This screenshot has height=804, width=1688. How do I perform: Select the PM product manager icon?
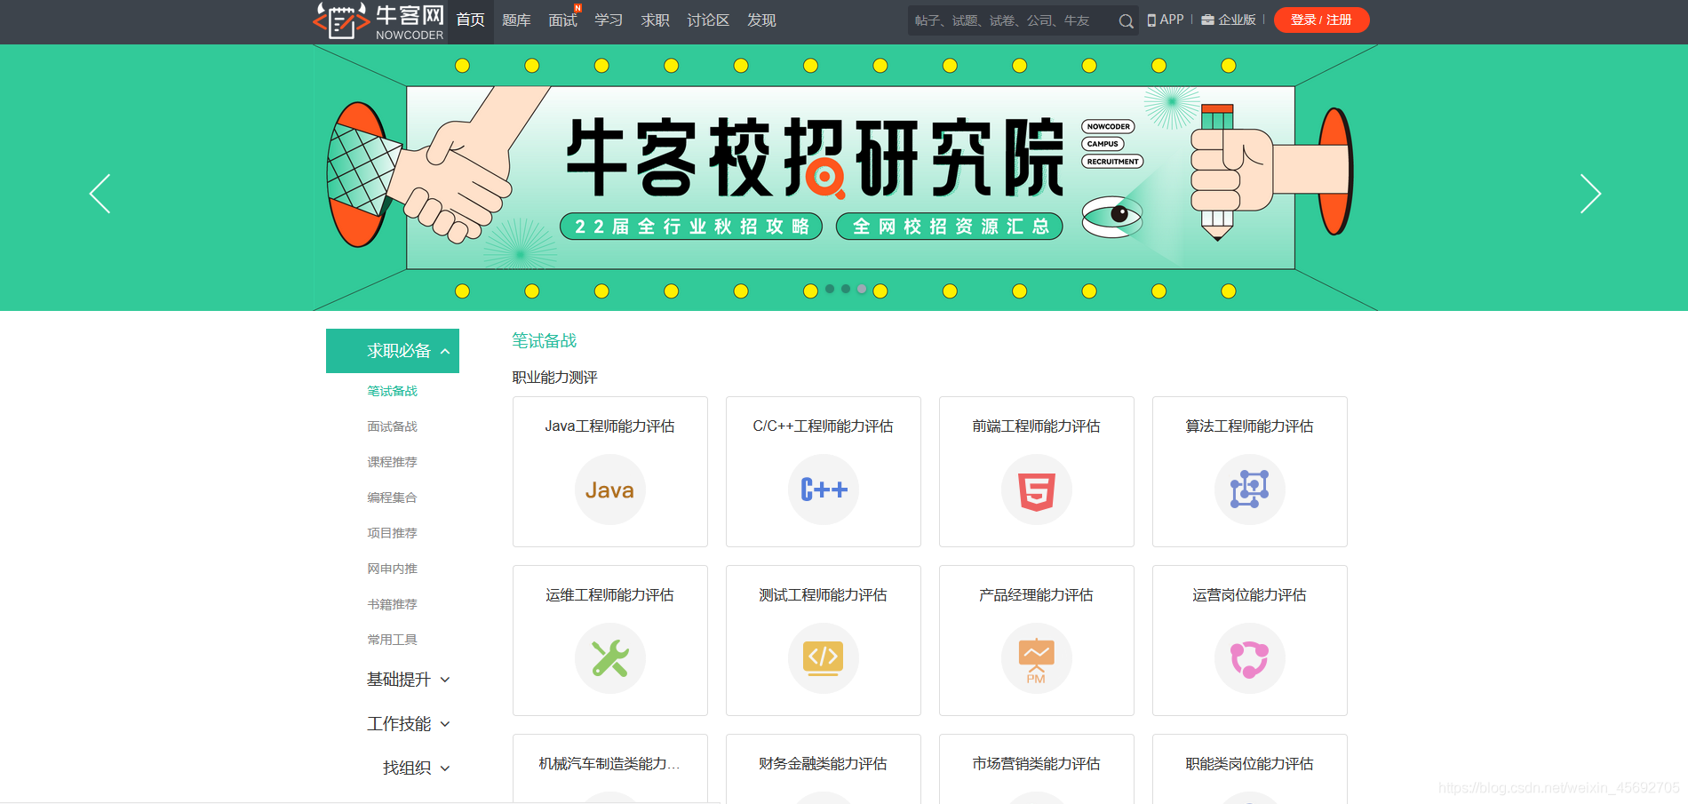pos(1036,658)
